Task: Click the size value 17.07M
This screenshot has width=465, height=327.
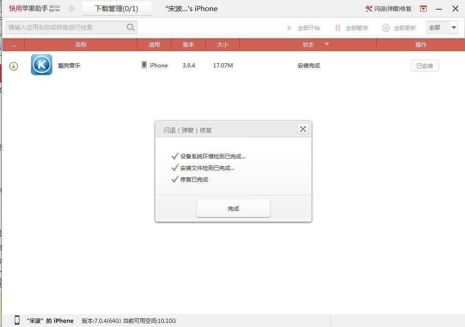Action: 223,66
